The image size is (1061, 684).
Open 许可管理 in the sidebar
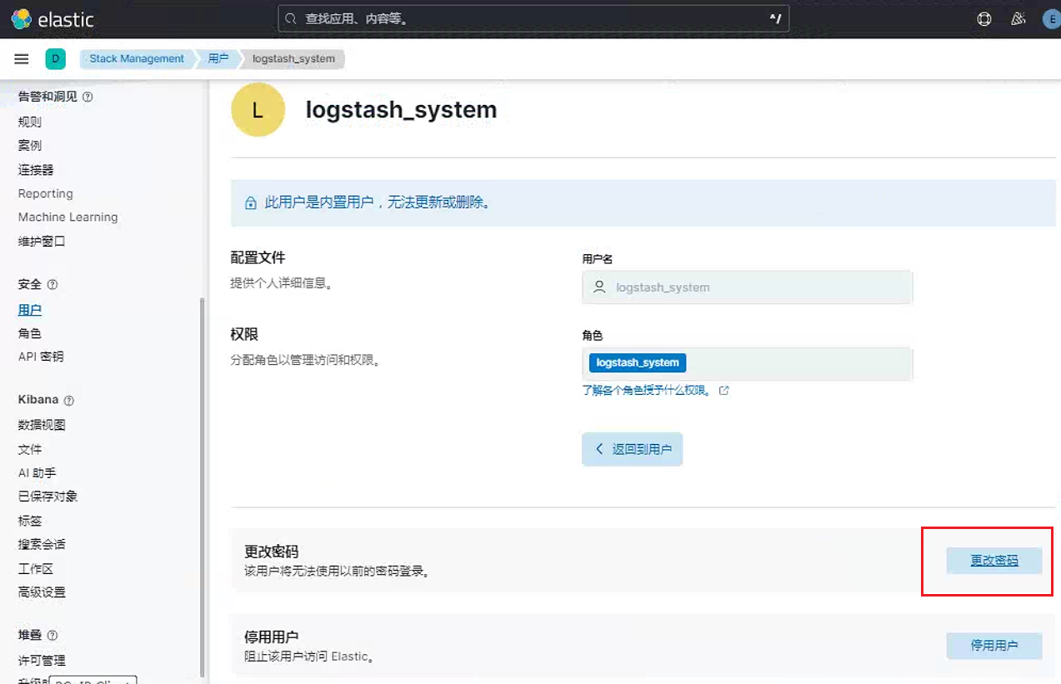coord(42,661)
